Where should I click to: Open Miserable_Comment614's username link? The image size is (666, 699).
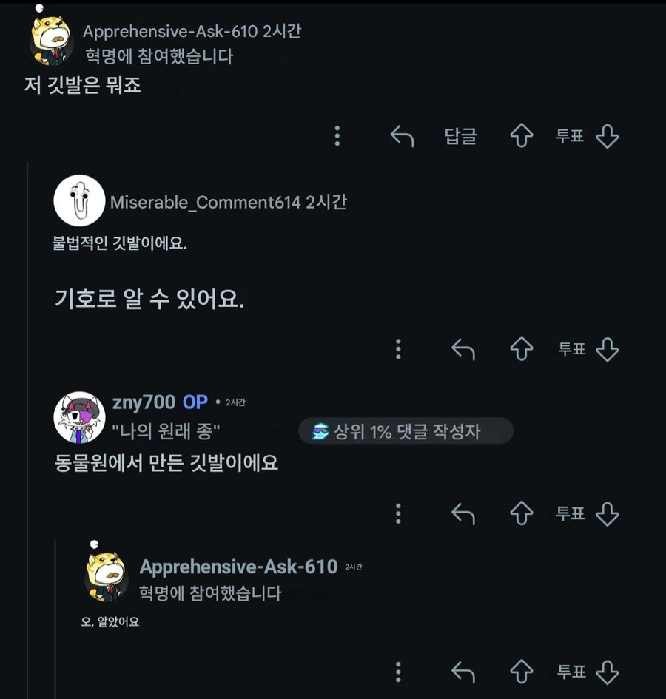coord(205,203)
